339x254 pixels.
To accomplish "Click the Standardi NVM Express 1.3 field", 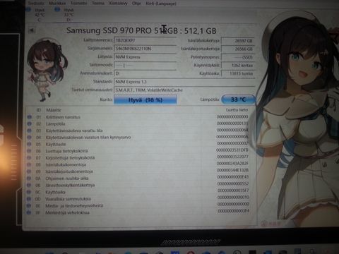I will (184, 82).
